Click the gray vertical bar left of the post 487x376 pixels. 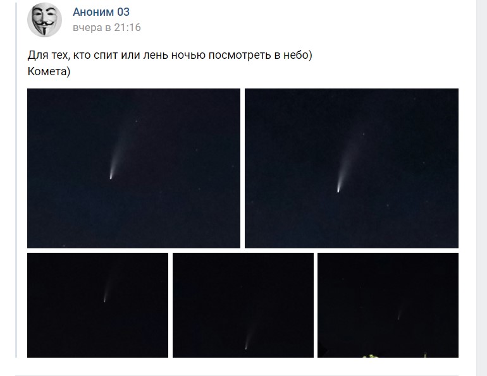pos(16,180)
